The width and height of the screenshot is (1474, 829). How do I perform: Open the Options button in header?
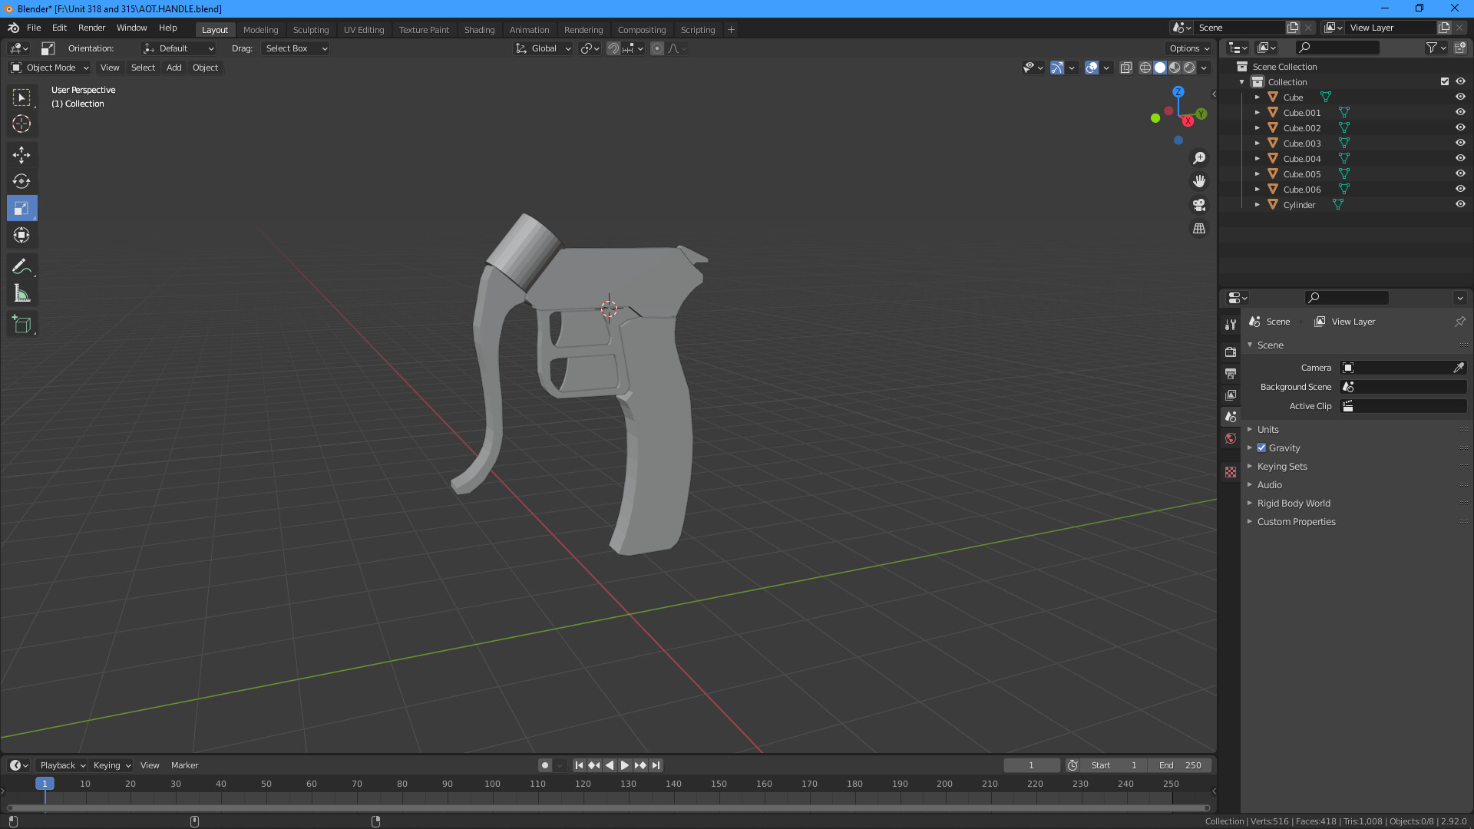[1188, 48]
